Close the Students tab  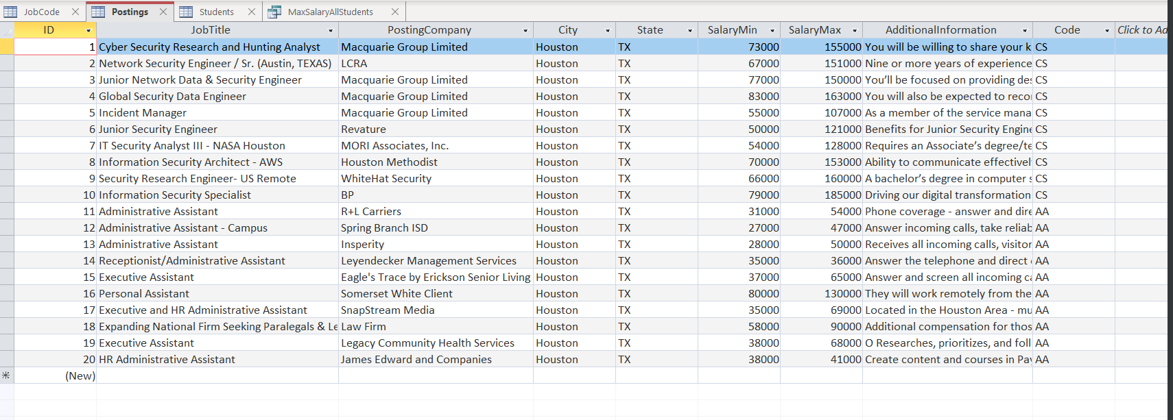[x=252, y=12]
